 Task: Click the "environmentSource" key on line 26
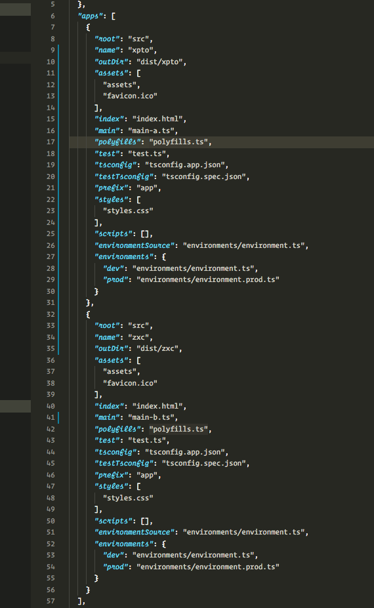pyautogui.click(x=135, y=245)
